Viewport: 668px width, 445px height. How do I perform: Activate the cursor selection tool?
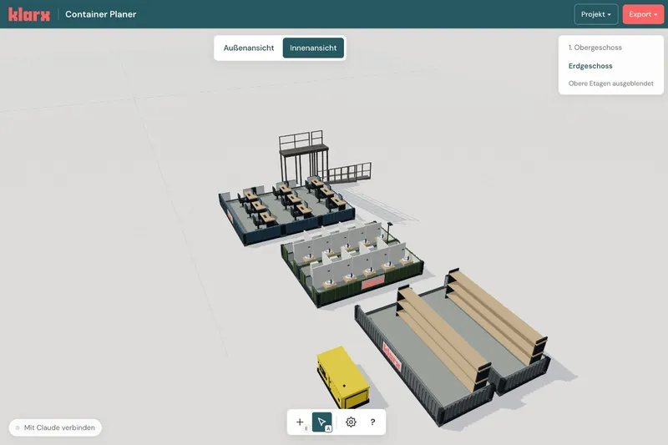[x=322, y=422]
